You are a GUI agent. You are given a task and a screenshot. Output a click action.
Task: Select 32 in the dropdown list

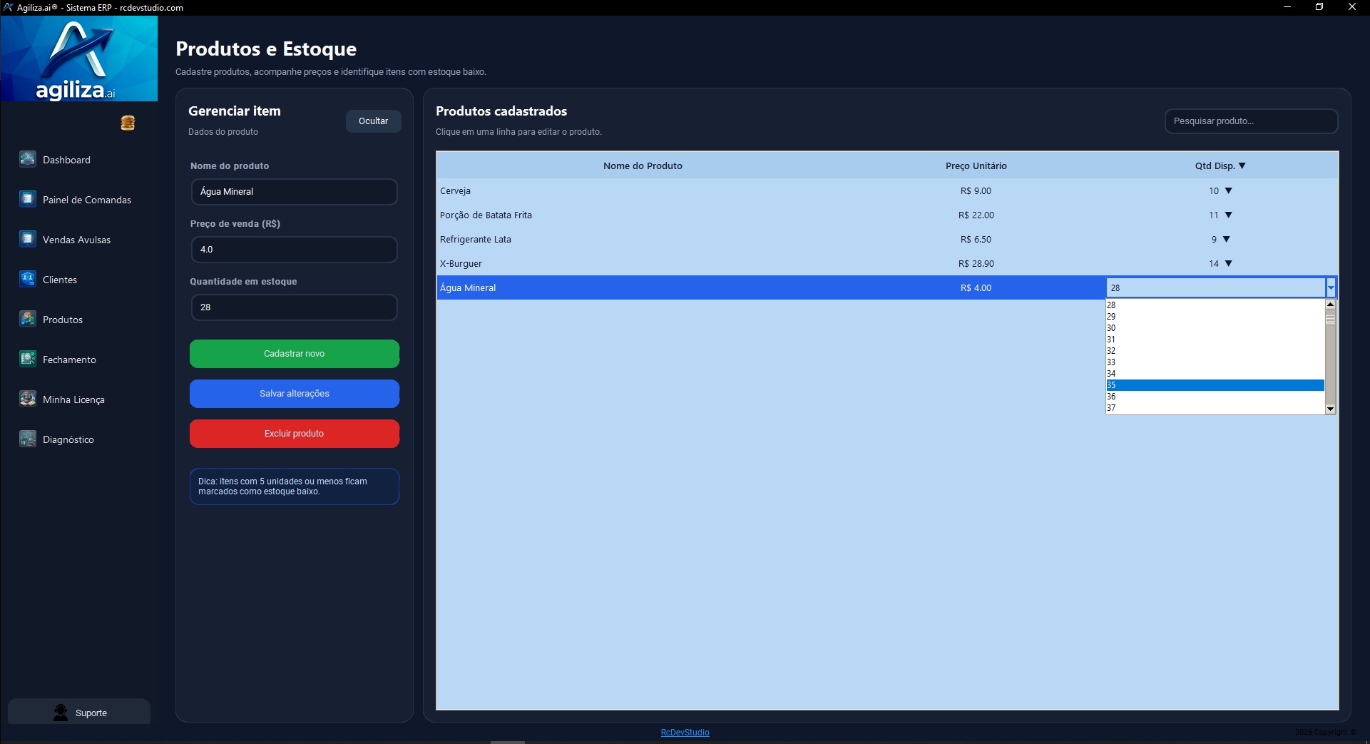pyautogui.click(x=1215, y=351)
